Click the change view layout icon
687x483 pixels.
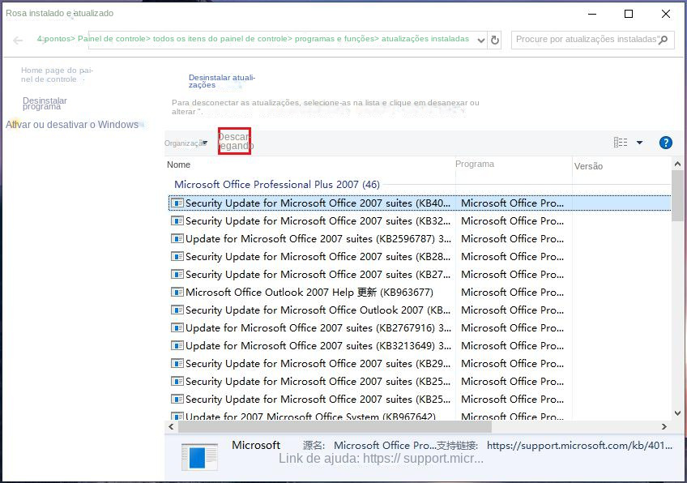click(621, 143)
